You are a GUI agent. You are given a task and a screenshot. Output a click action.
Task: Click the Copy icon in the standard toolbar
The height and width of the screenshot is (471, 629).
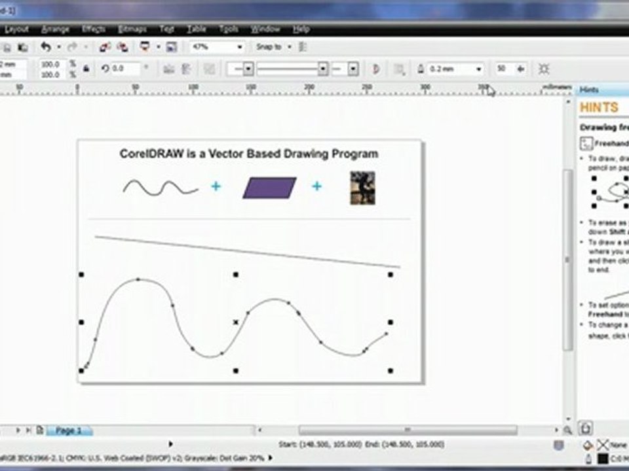[7, 48]
